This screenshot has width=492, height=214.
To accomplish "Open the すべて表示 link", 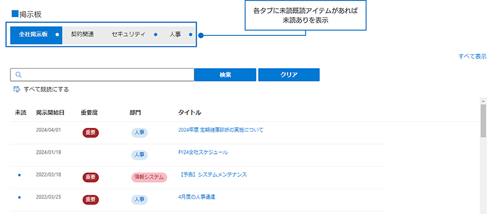I will click(x=472, y=57).
